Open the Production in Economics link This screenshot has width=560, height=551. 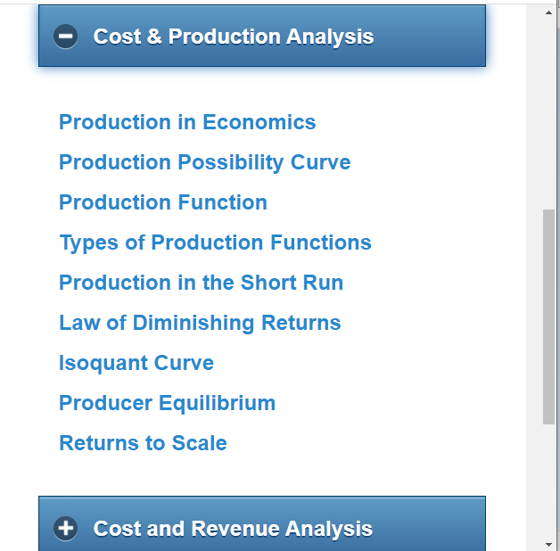tap(187, 122)
